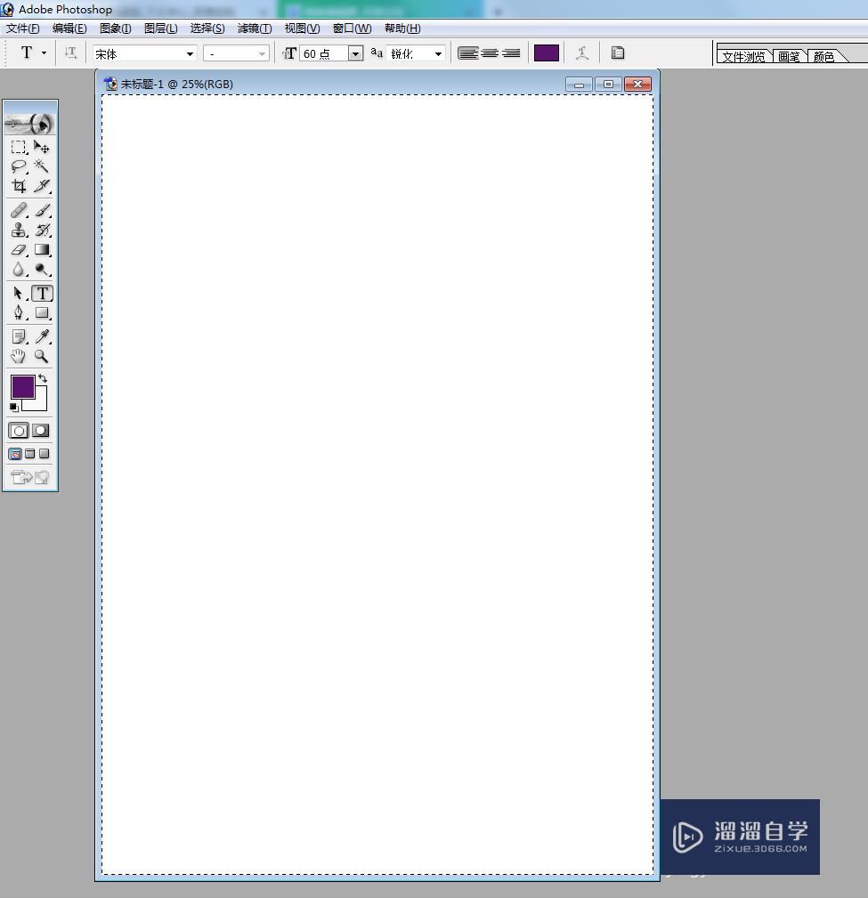Image resolution: width=868 pixels, height=898 pixels.
Task: Switch to the 画笔 tab
Action: pos(789,56)
